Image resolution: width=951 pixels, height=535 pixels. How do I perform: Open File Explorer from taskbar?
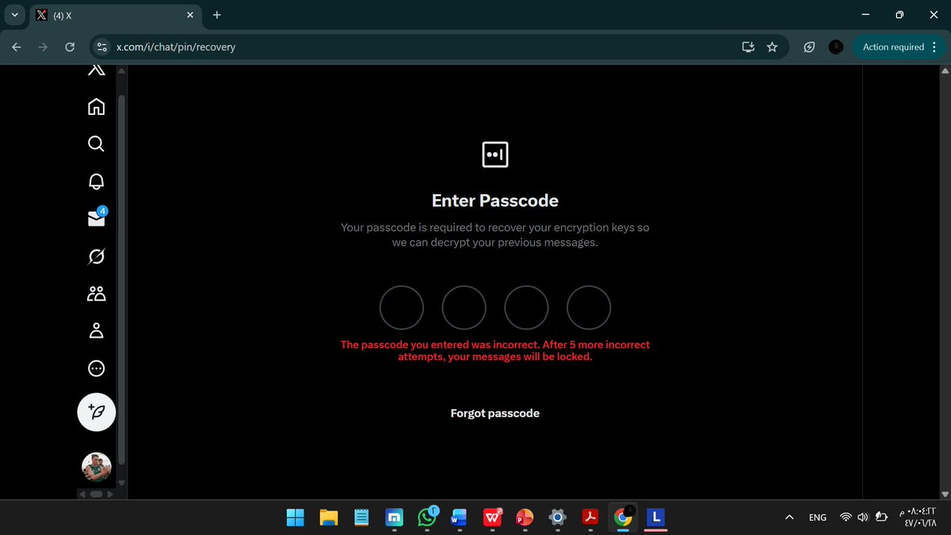[x=329, y=518]
